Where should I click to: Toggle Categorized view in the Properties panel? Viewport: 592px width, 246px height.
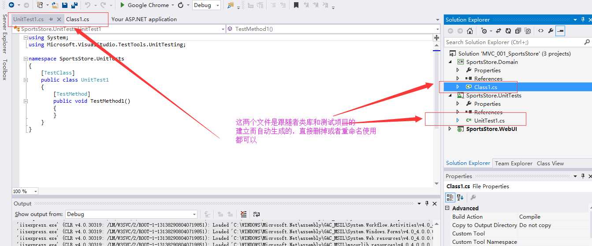pos(451,198)
